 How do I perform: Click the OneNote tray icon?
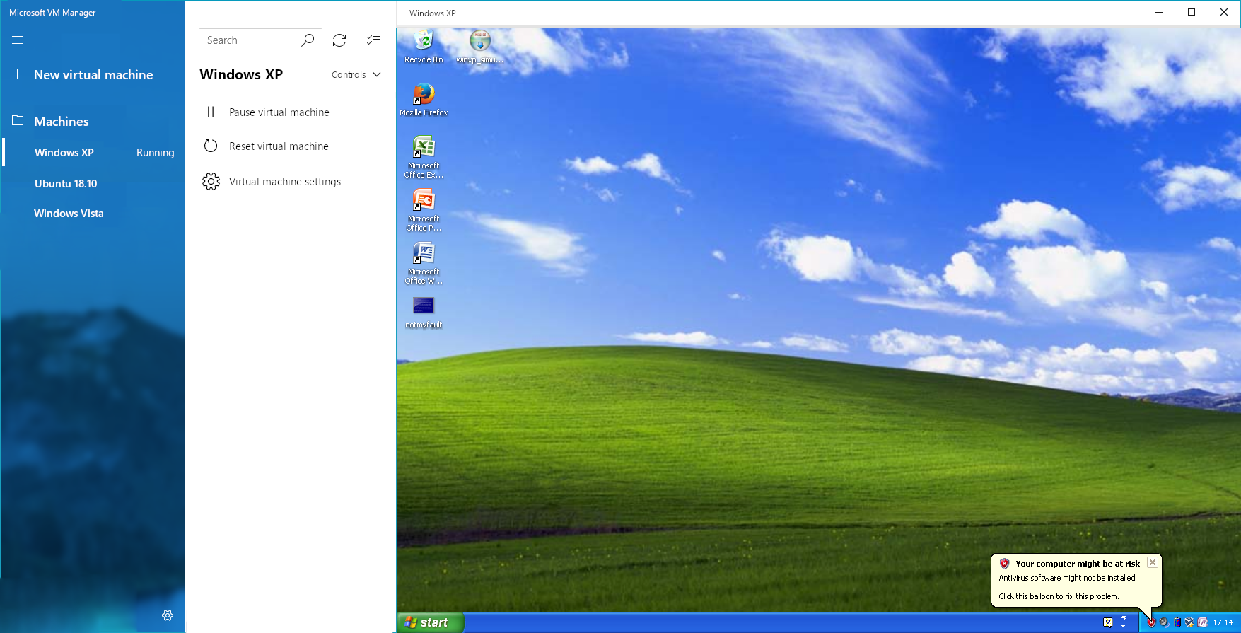coord(1203,622)
